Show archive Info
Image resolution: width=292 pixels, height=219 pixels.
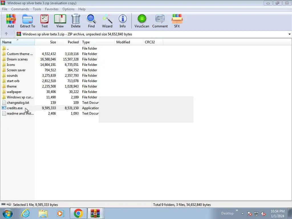(x=123, y=21)
